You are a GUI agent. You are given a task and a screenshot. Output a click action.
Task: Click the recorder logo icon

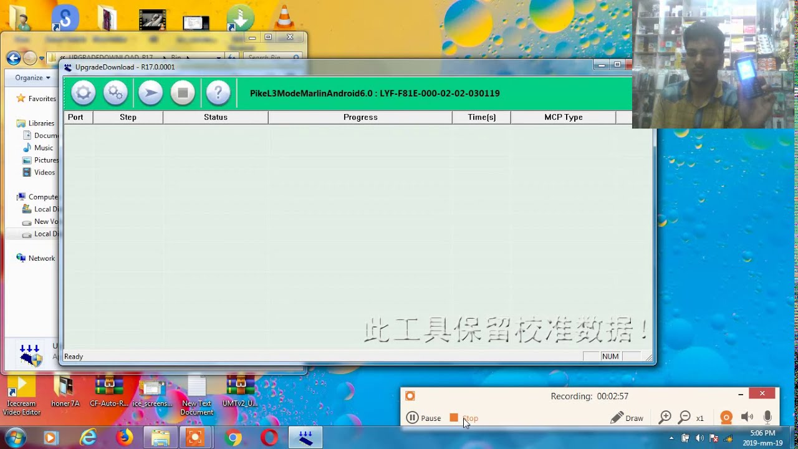pos(410,396)
